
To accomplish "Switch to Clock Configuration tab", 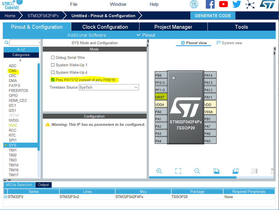I will [105, 27].
